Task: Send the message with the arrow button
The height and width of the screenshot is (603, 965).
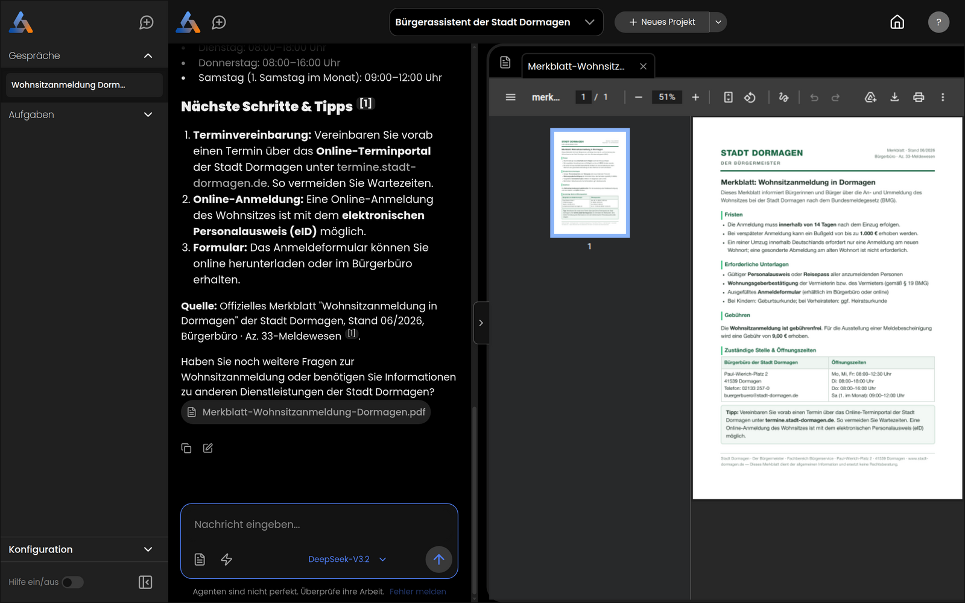Action: point(439,560)
